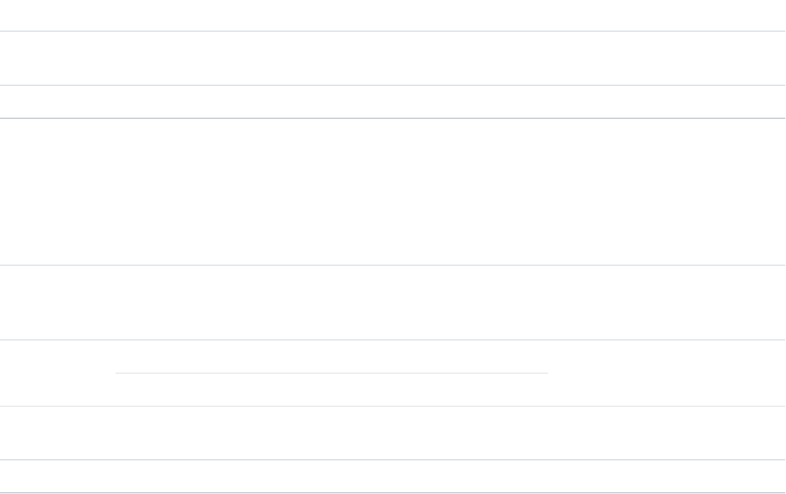The image size is (786, 494).
Task: Click the empty space left of the short underline
Action: coord(57,372)
